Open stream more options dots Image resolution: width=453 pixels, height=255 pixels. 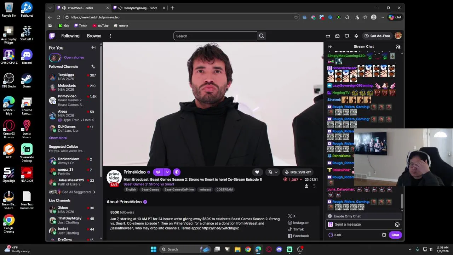coord(314,186)
